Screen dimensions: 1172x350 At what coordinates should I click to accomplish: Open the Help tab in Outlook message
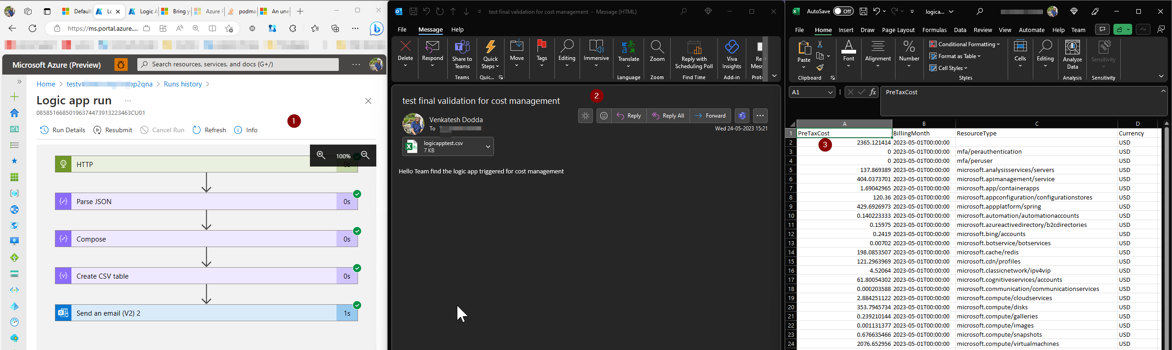(x=457, y=29)
